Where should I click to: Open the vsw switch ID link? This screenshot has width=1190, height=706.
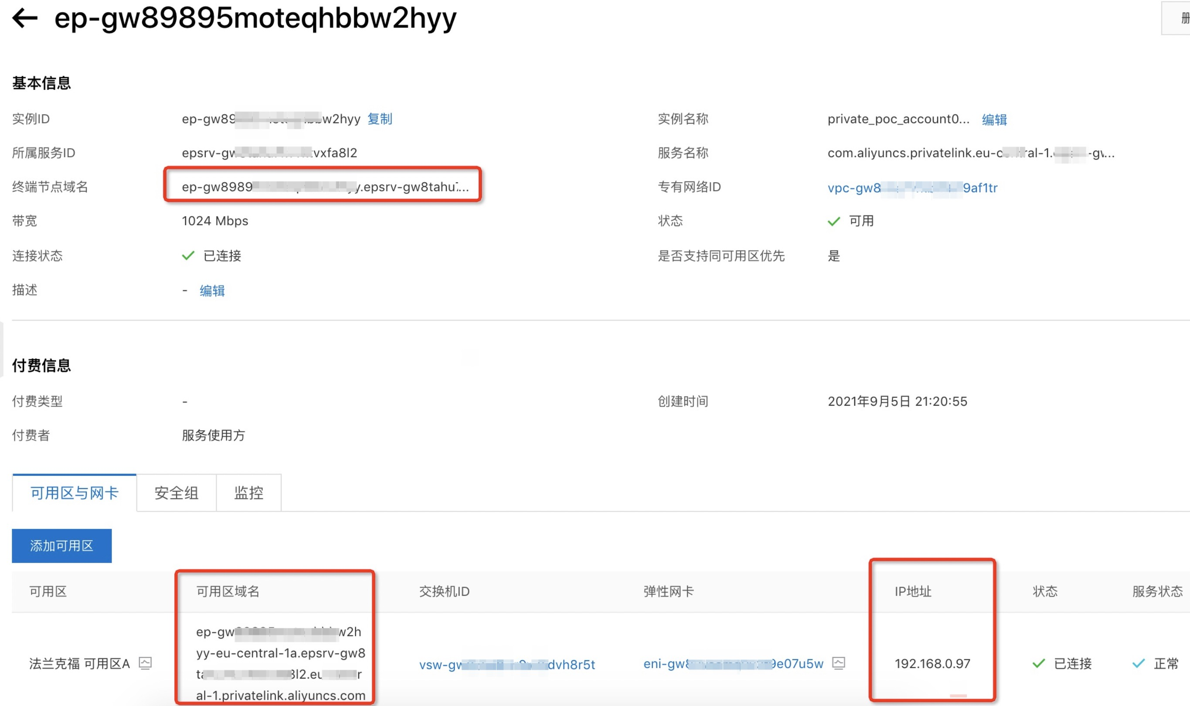click(x=507, y=664)
